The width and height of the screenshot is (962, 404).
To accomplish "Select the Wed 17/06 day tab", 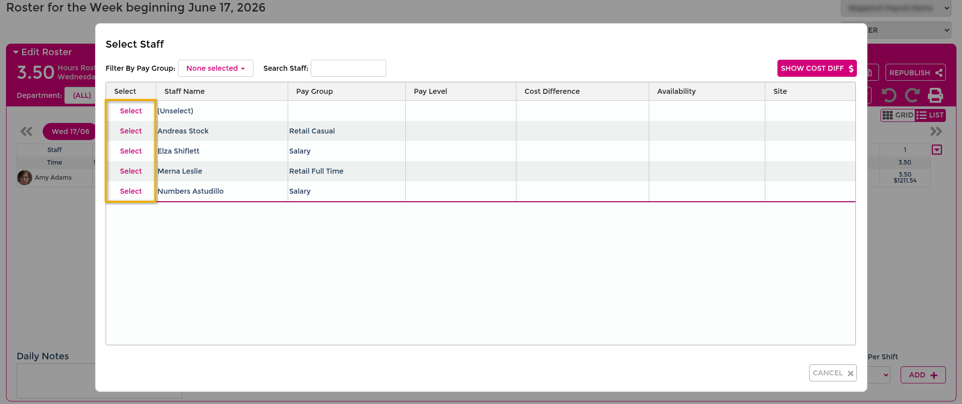I will point(70,131).
